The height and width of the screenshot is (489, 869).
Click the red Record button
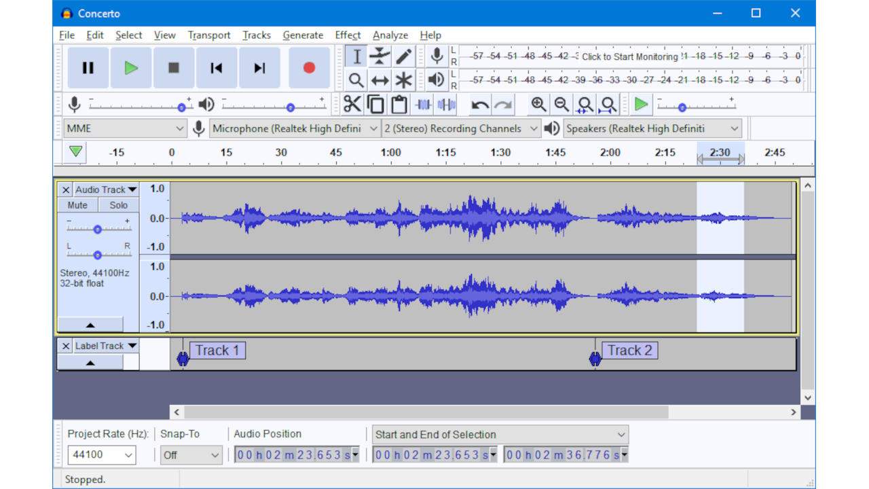(309, 68)
